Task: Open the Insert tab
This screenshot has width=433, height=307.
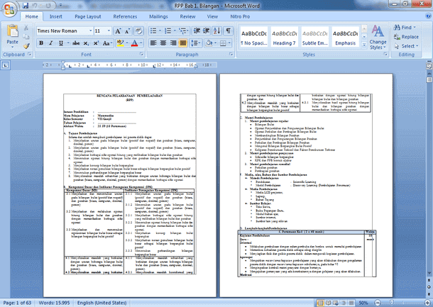Action: (x=56, y=16)
